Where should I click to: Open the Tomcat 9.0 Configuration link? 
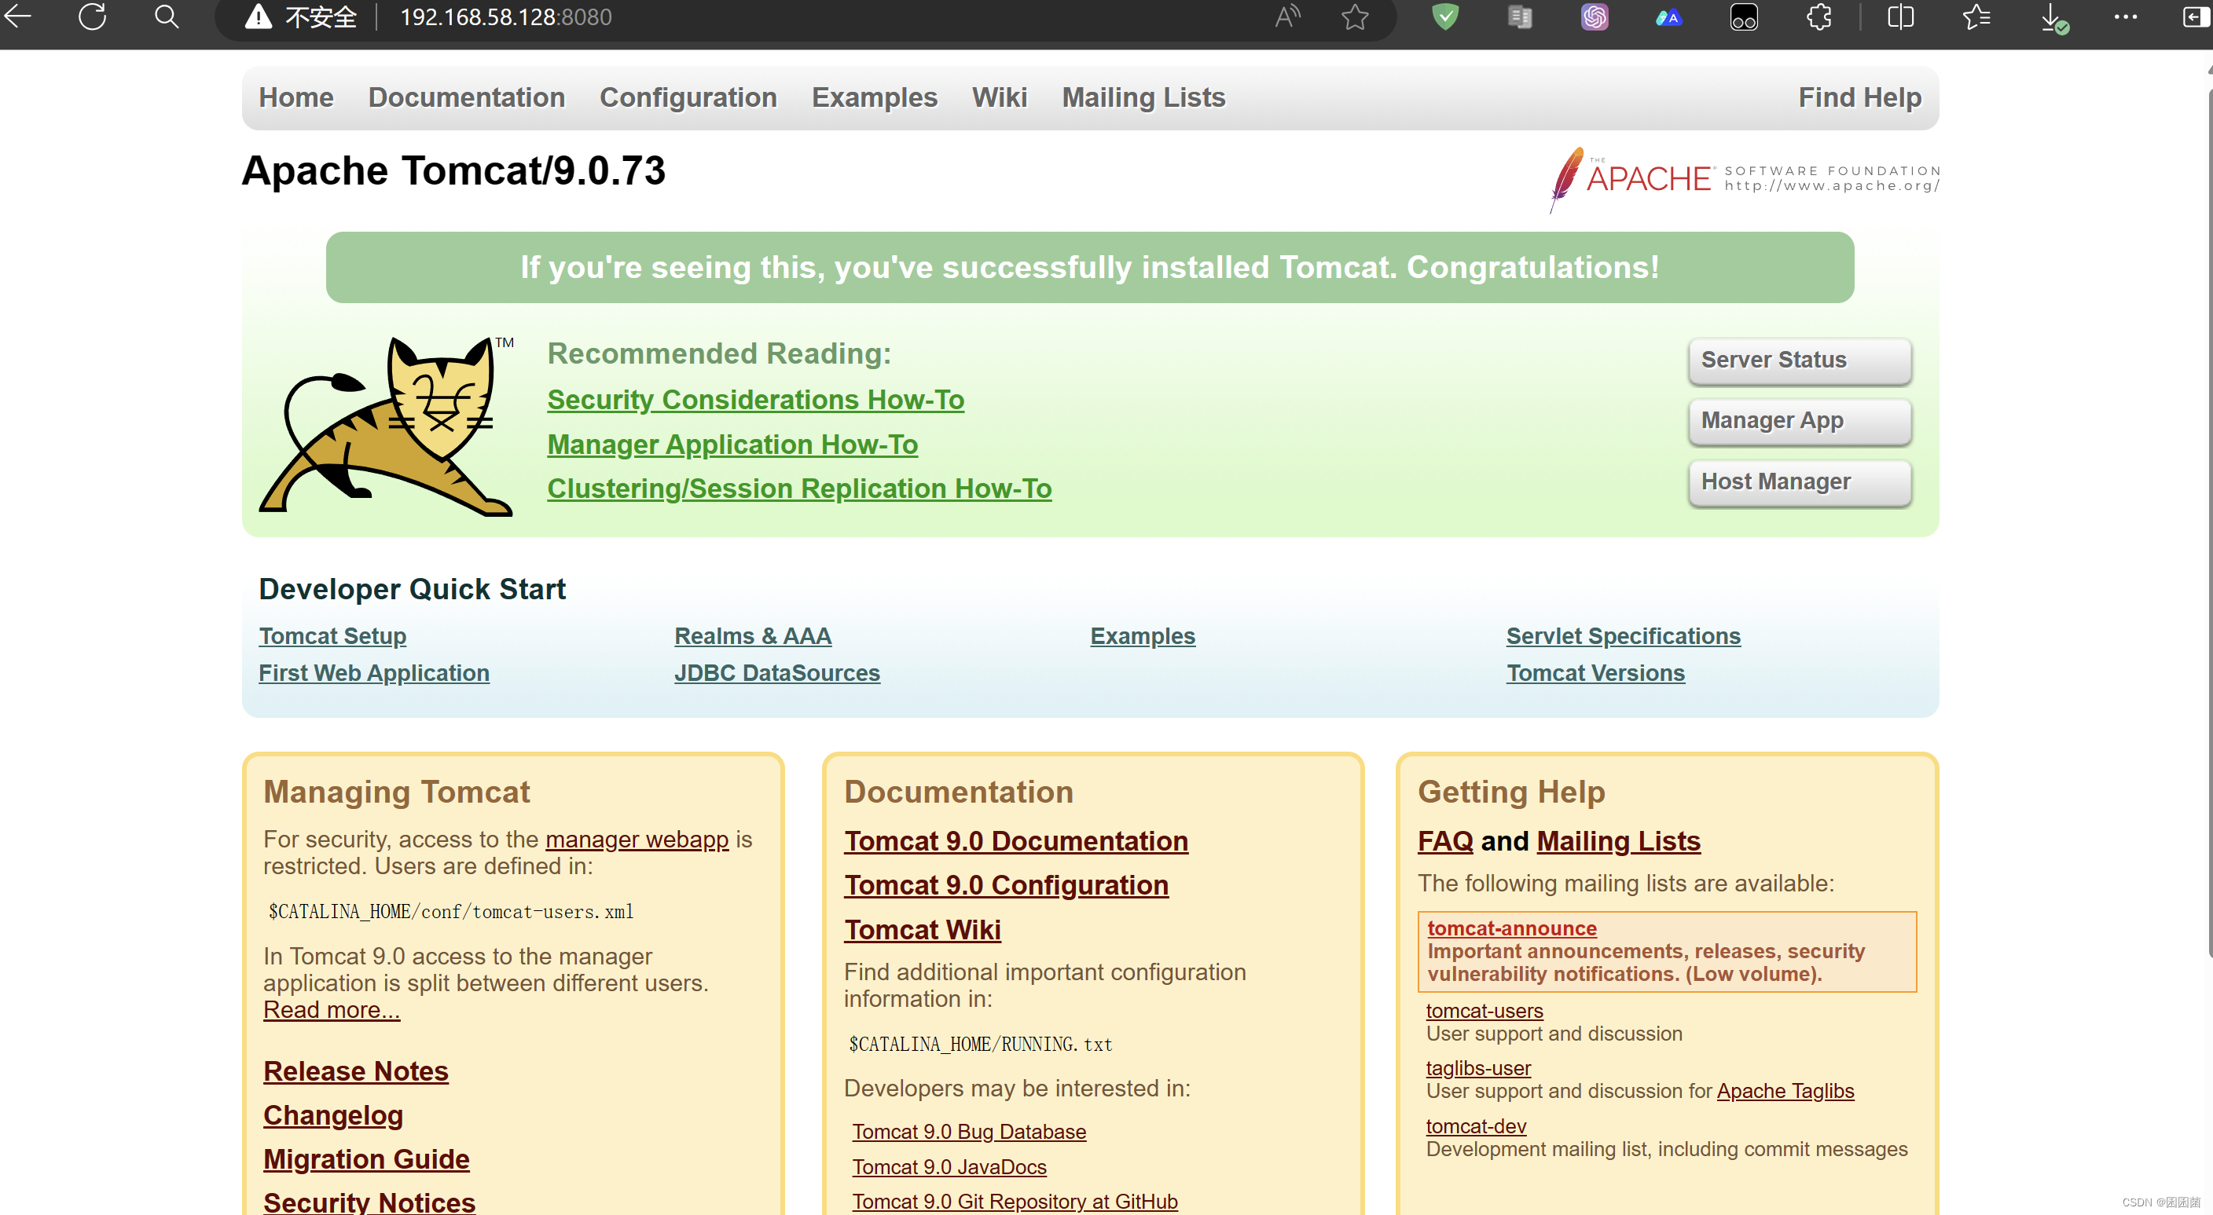tap(1006, 884)
